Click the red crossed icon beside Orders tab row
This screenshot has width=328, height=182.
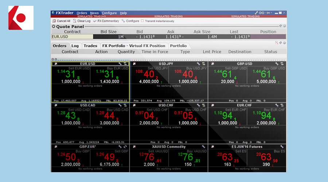coord(277,43)
